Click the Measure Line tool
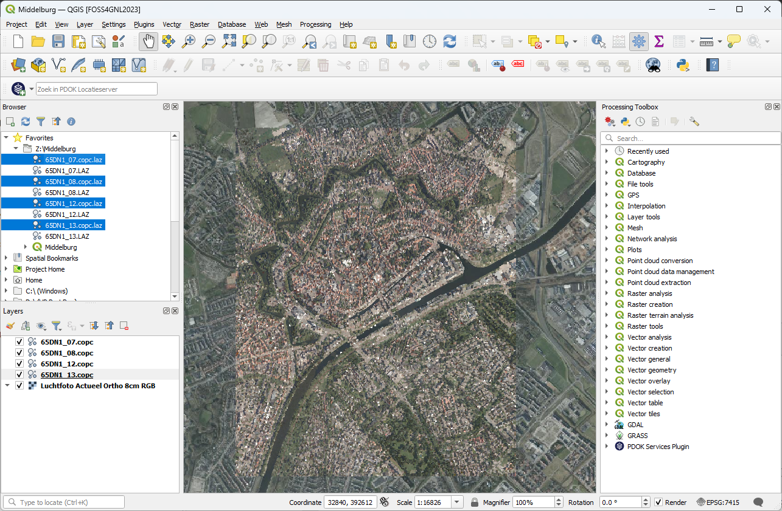 click(705, 42)
